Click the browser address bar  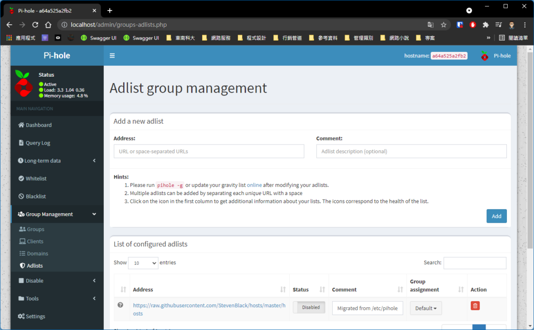pyautogui.click(x=245, y=25)
